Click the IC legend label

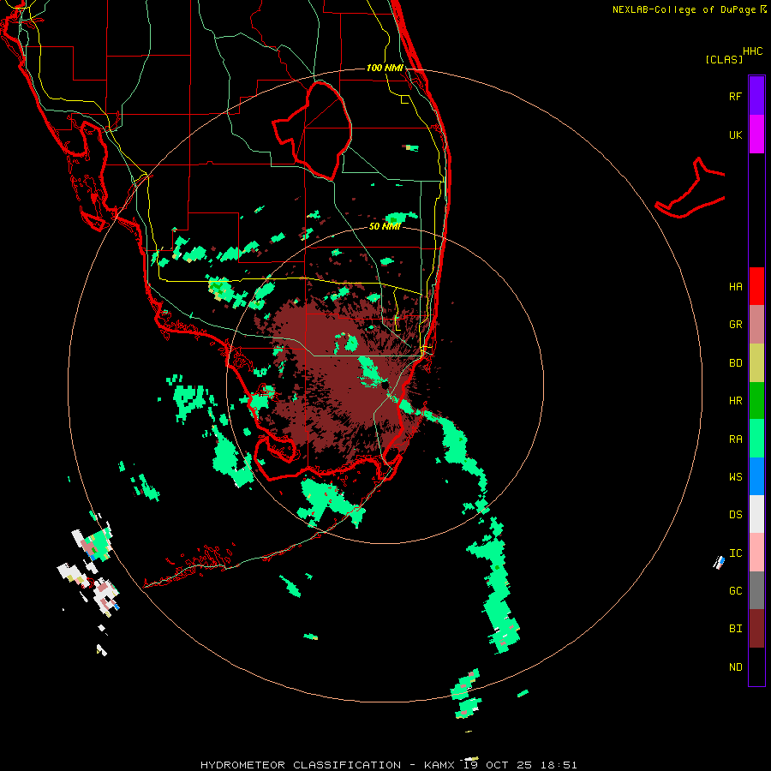(x=735, y=553)
